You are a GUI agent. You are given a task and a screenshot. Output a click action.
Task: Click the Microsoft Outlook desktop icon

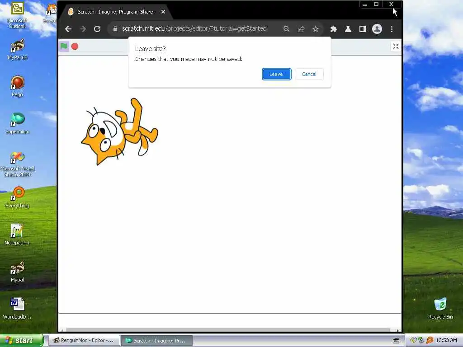(x=17, y=15)
